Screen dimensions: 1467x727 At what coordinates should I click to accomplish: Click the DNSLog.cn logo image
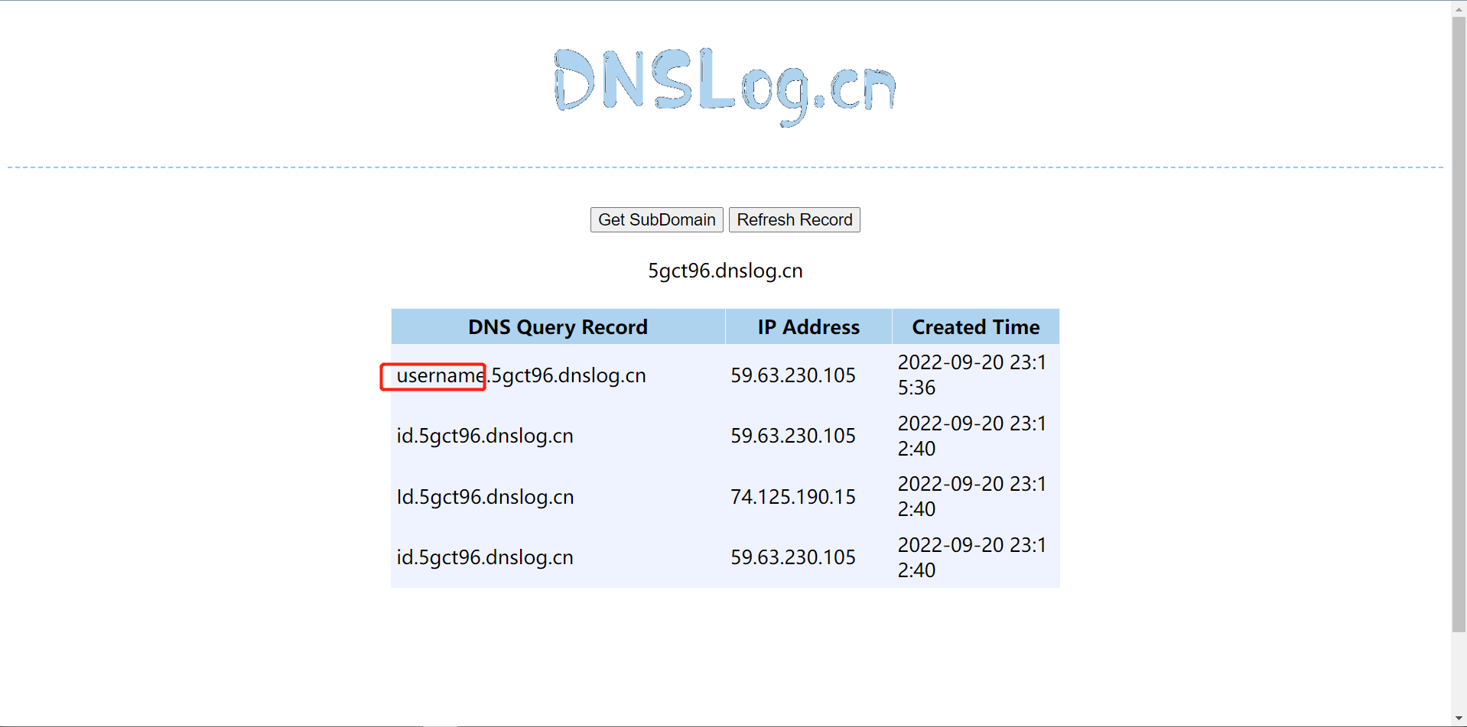tap(724, 86)
